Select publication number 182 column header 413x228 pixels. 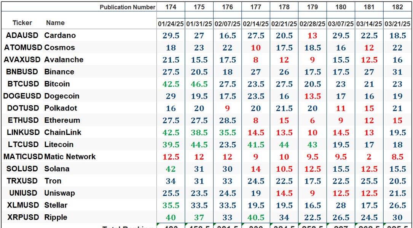[x=397, y=7]
